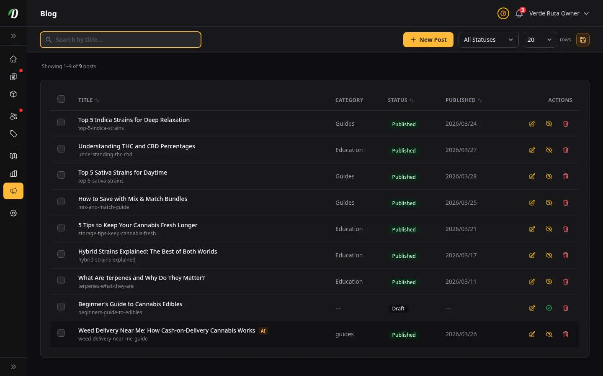Open the Analytics bar chart in sidebar
This screenshot has width=603, height=376.
tap(13, 173)
